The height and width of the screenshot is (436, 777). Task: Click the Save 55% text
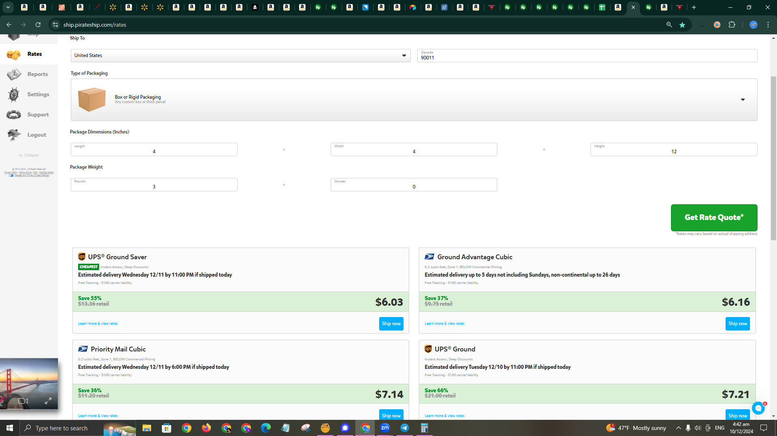90,298
